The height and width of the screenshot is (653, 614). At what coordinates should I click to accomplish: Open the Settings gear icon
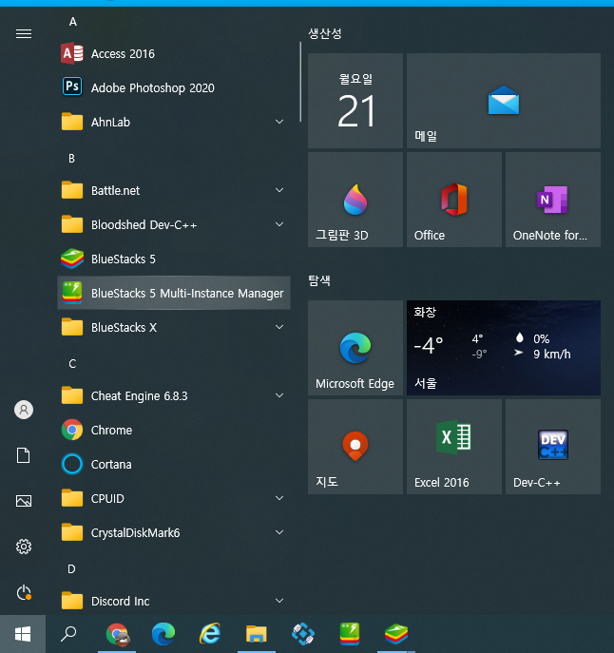point(24,547)
